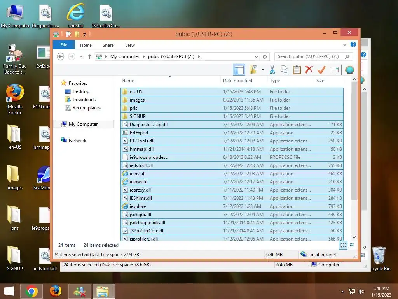398x299 pixels.
Task: Click the Help question mark icon
Action: 353,44
